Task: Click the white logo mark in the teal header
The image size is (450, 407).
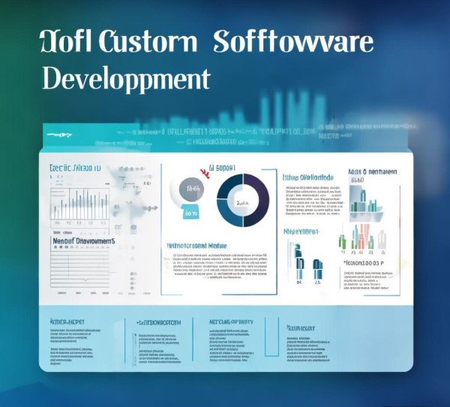Action: tap(59, 135)
